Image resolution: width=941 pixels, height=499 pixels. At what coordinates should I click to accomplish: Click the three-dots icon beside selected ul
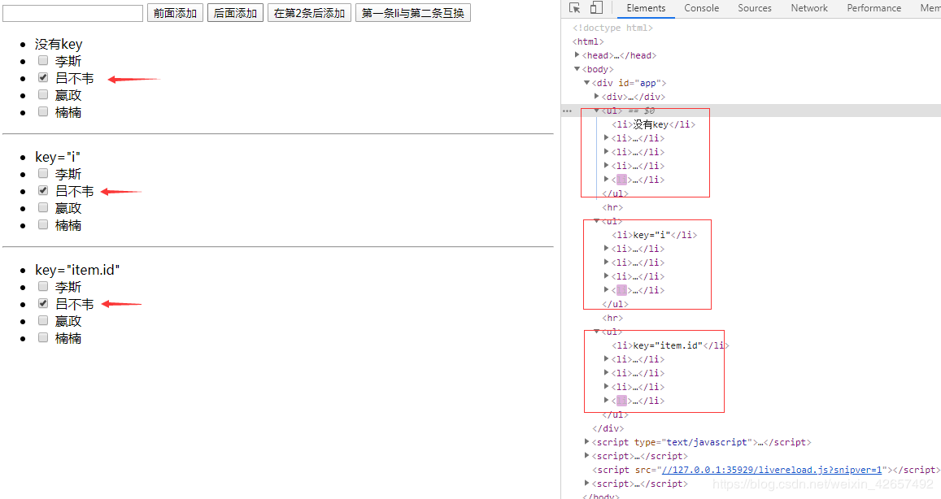[x=567, y=111]
